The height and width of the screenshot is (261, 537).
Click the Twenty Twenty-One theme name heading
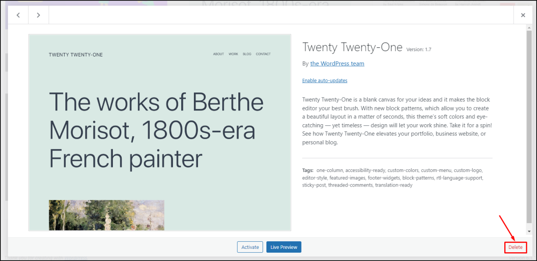click(x=352, y=47)
